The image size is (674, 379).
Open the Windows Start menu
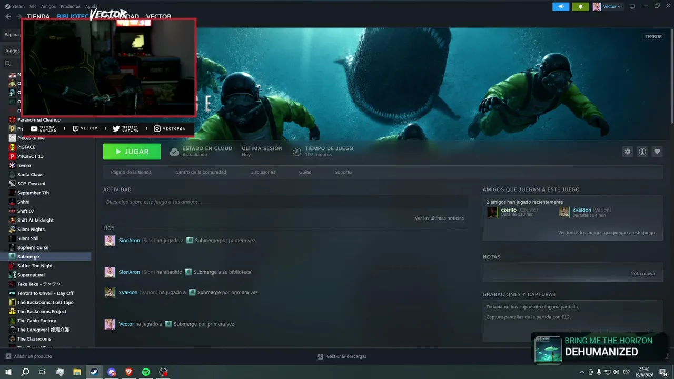pos(8,372)
